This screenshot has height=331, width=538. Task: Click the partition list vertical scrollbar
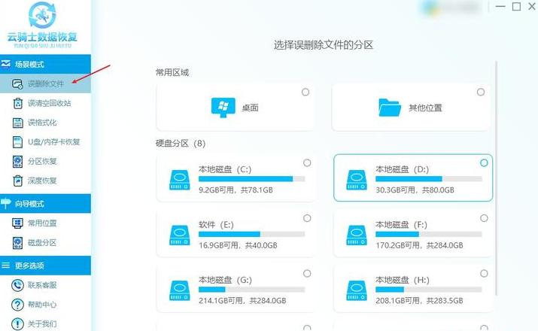[x=496, y=178]
